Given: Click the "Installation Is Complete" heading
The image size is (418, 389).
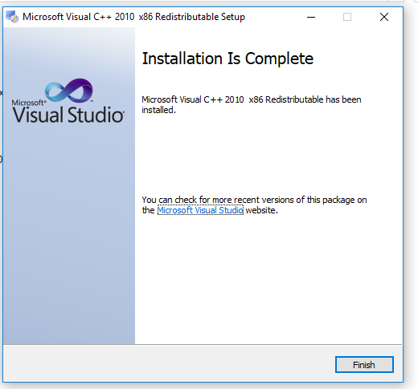Looking at the screenshot, I should [x=227, y=59].
